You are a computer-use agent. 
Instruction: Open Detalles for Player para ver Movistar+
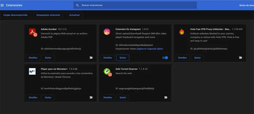(33, 97)
